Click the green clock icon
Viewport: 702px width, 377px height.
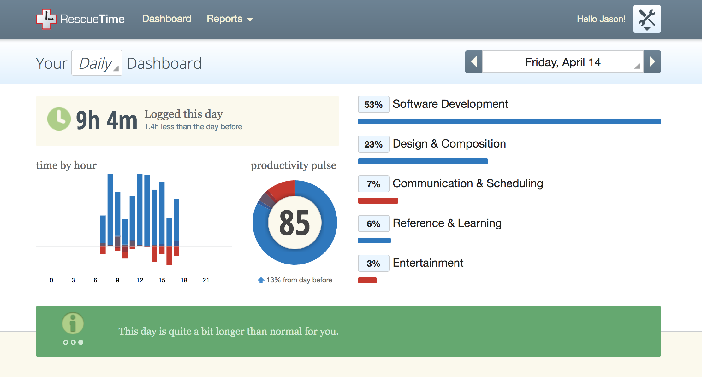pos(59,119)
